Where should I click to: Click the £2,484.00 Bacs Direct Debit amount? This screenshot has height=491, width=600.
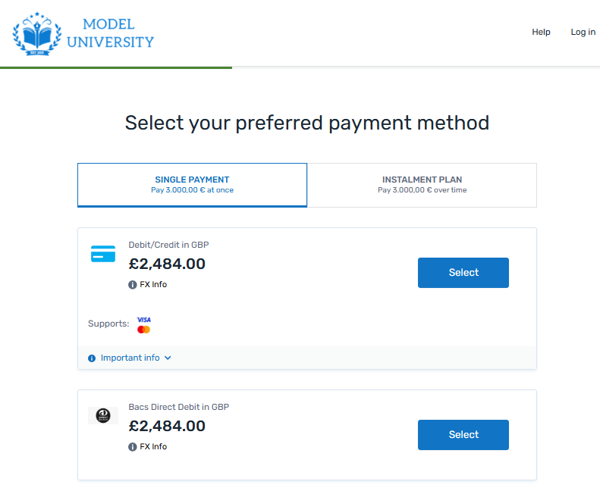(167, 426)
